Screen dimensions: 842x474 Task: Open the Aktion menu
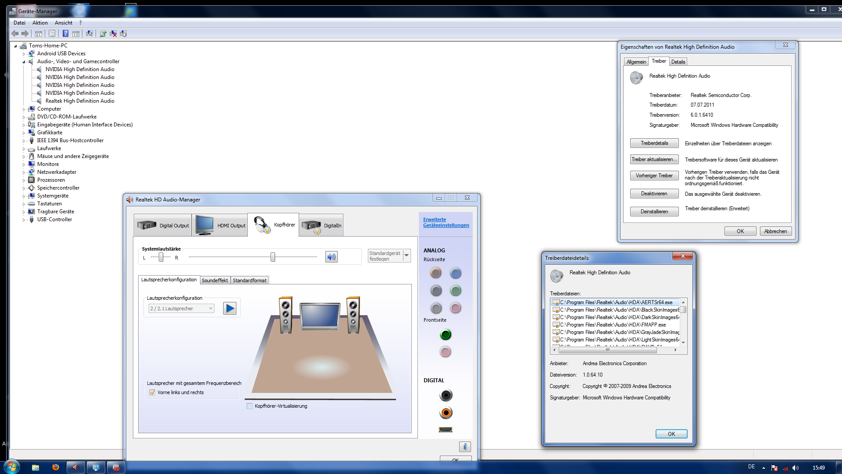click(40, 23)
